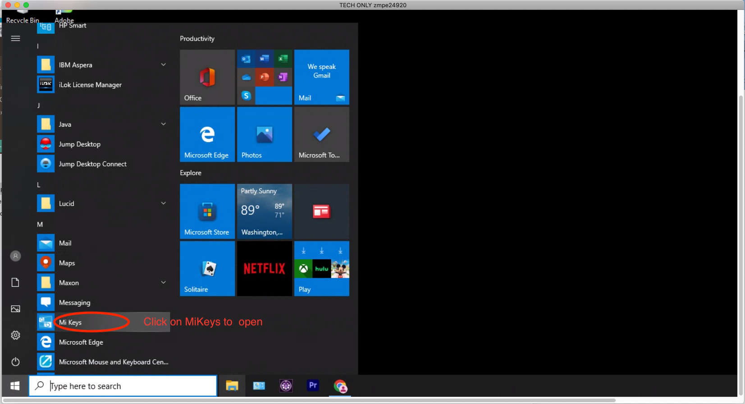Open Pictures from Start sidebar
745x404 pixels.
tap(15, 309)
